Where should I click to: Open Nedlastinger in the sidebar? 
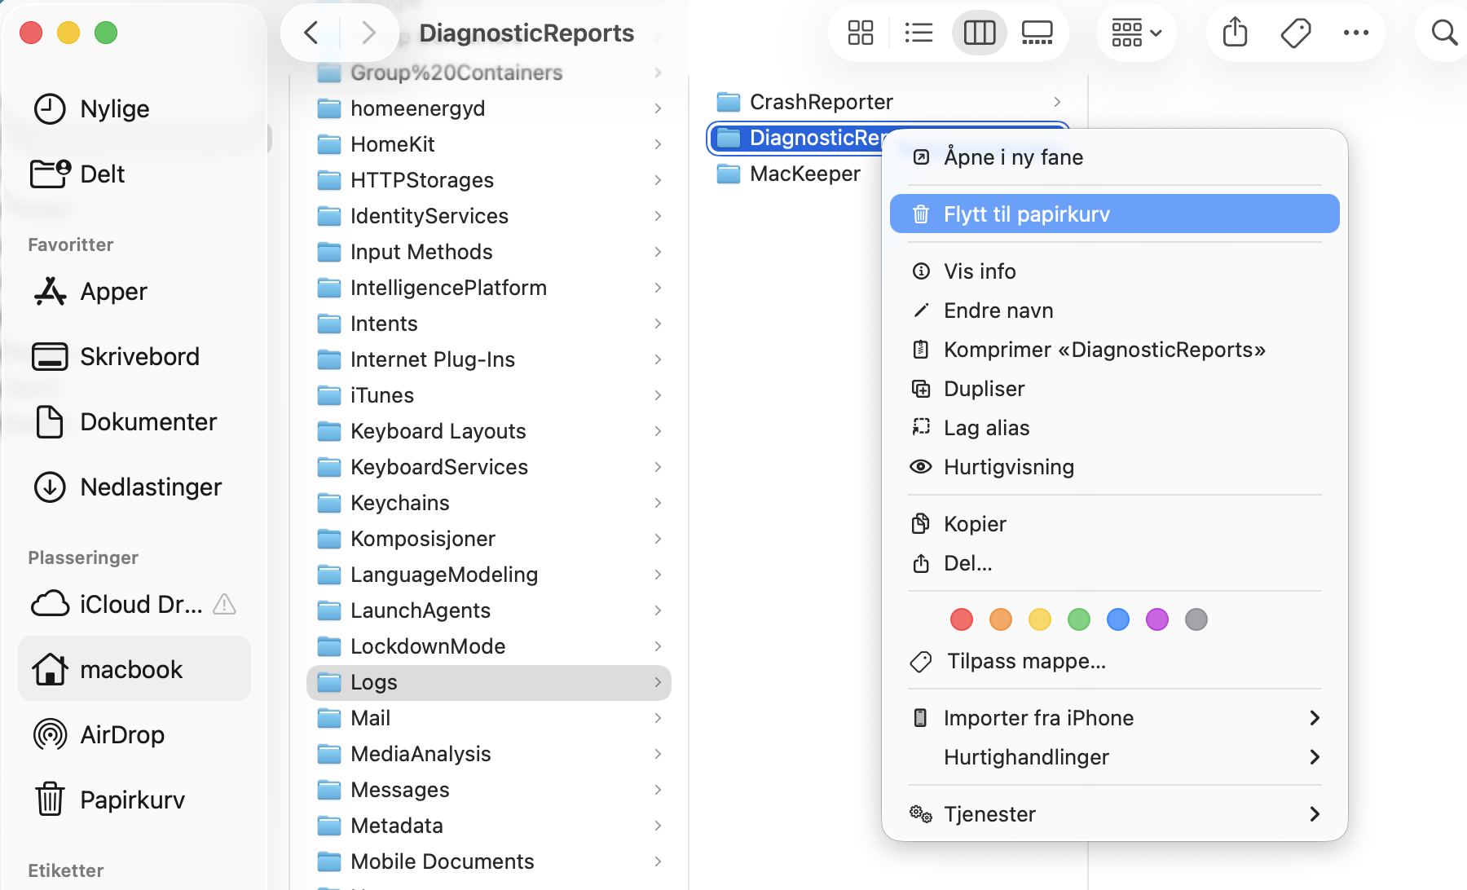(134, 487)
